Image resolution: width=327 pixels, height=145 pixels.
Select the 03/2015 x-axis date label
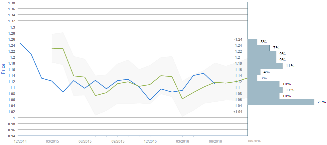[x=52, y=141]
